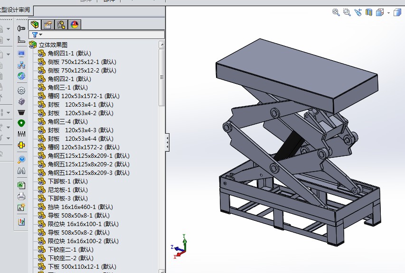Select component 下板 500x110x12-1
Image resolution: width=405 pixels, height=273 pixels.
pyautogui.click(x=82, y=266)
